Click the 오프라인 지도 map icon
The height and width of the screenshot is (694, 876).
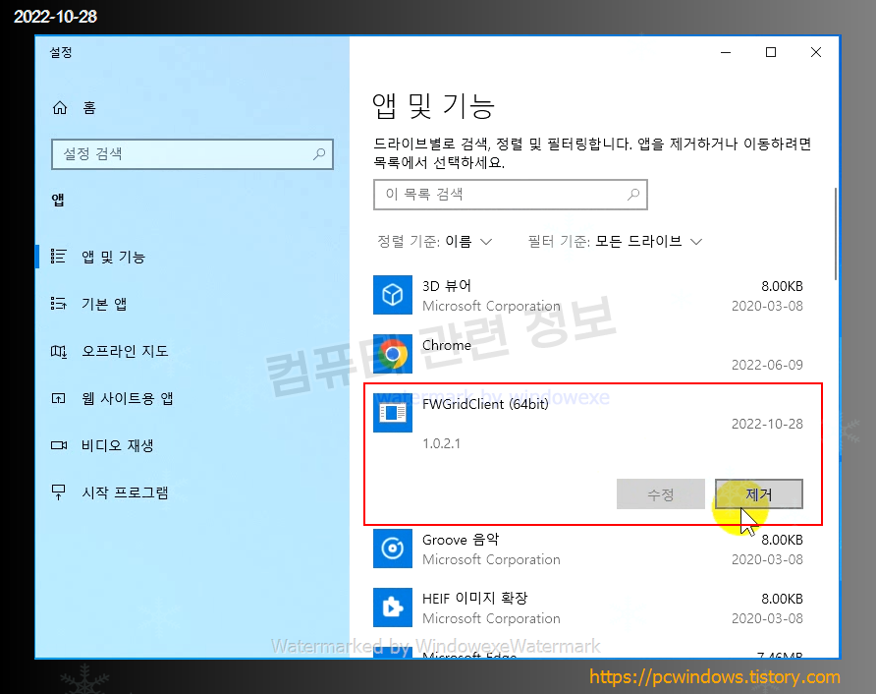(x=59, y=351)
